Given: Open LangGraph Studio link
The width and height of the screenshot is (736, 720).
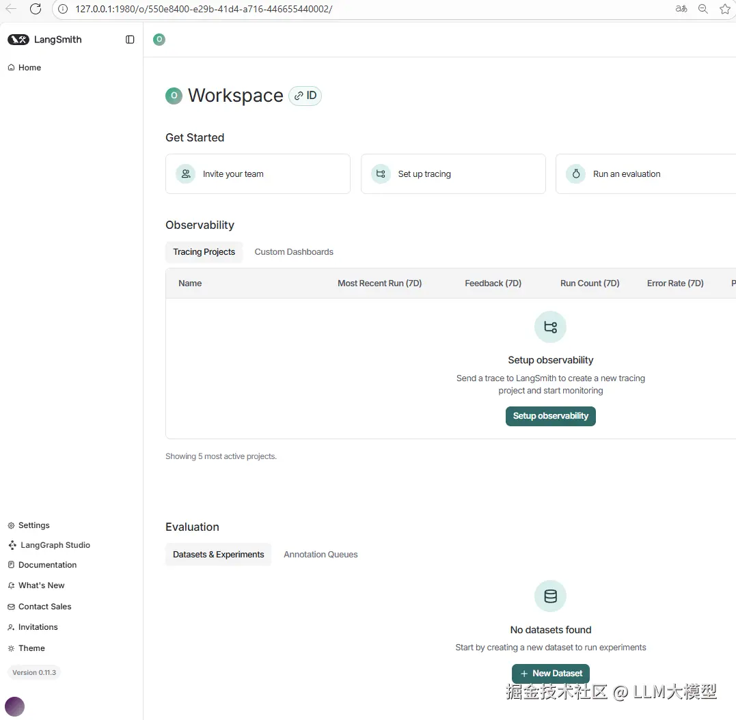Looking at the screenshot, I should tap(55, 545).
